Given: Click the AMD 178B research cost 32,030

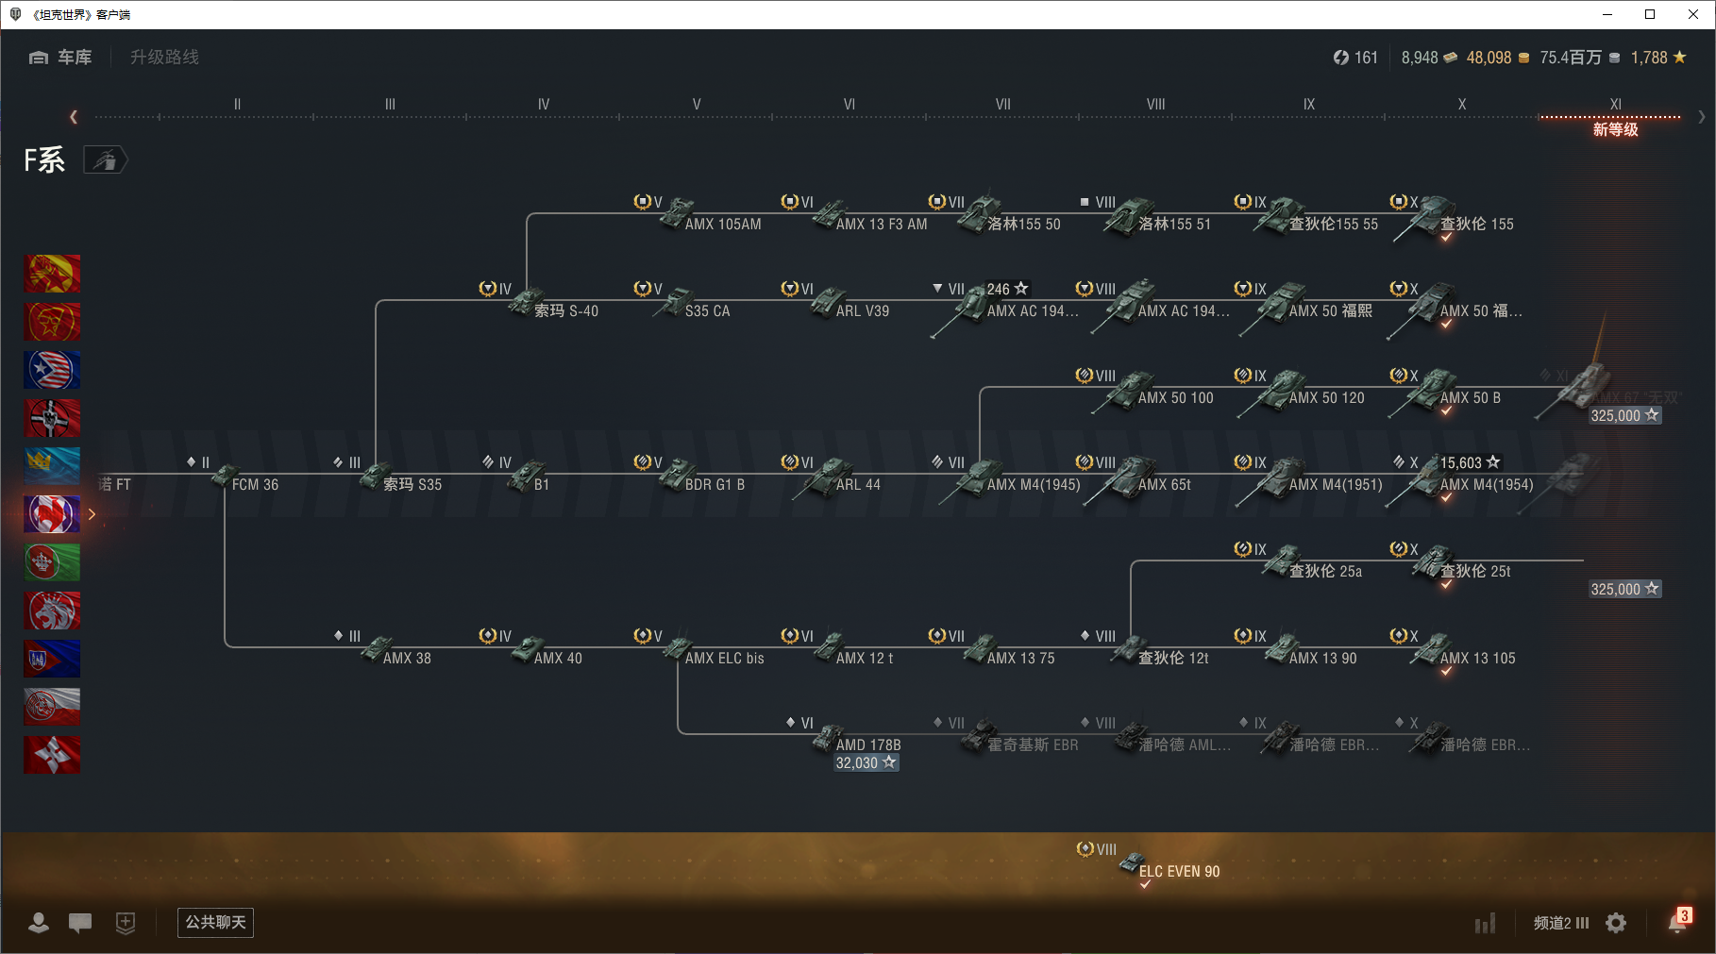Looking at the screenshot, I should (866, 762).
